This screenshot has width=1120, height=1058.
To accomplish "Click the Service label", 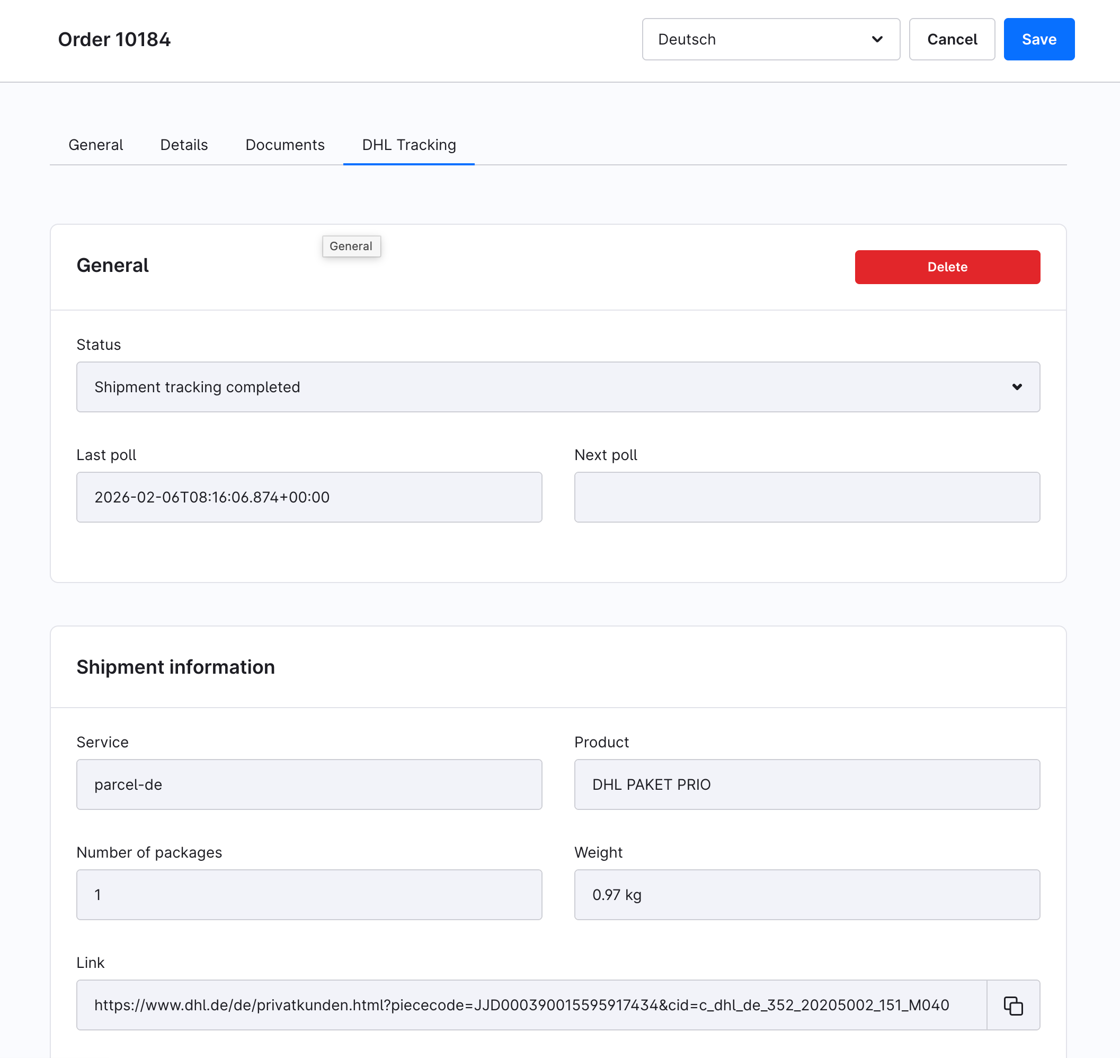I will pos(103,742).
